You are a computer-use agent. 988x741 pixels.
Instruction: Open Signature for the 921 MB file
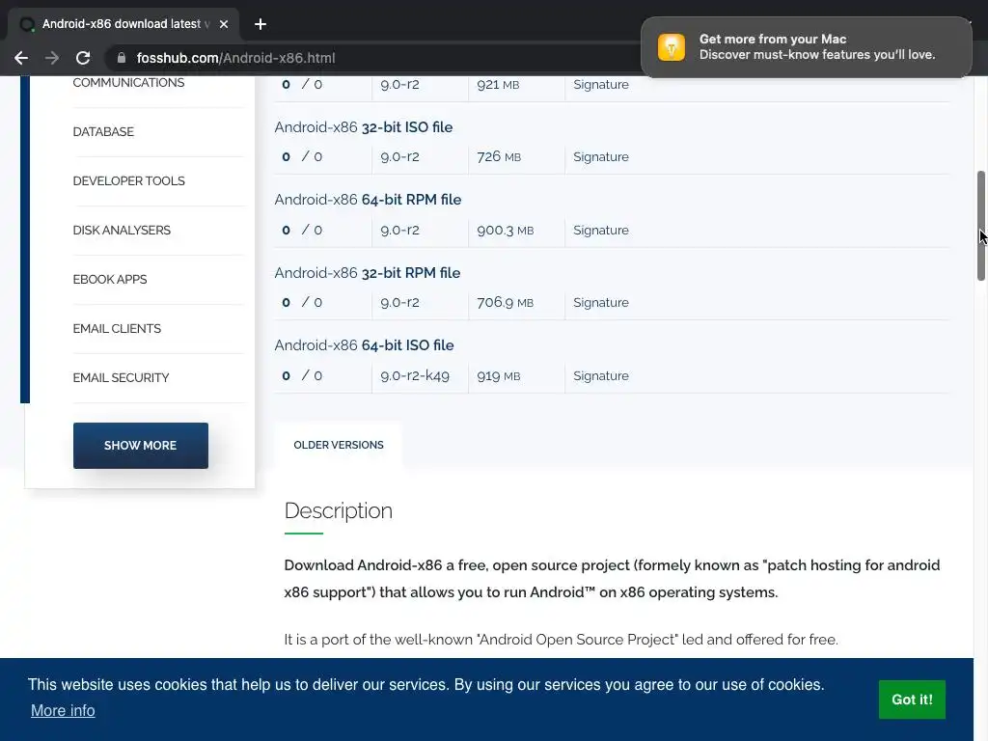pyautogui.click(x=601, y=85)
